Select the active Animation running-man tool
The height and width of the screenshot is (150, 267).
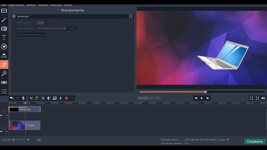4,65
